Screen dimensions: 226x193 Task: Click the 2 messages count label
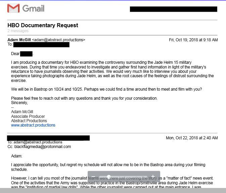coord(18,31)
